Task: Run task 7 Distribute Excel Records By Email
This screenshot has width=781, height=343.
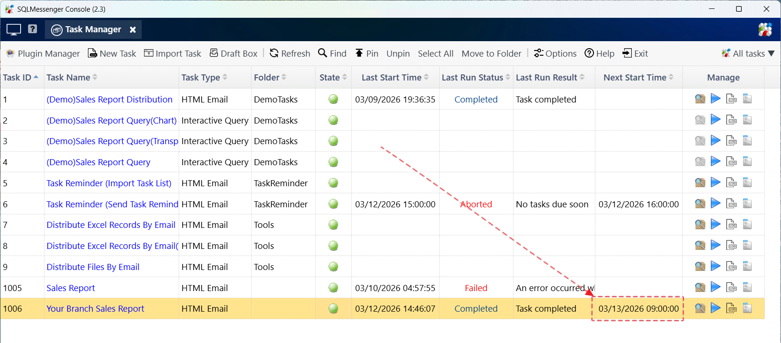Action: click(716, 224)
